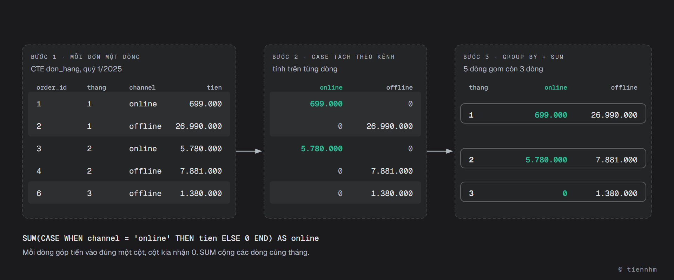Click tien value 699.000 in Bước 1 table

click(205, 104)
